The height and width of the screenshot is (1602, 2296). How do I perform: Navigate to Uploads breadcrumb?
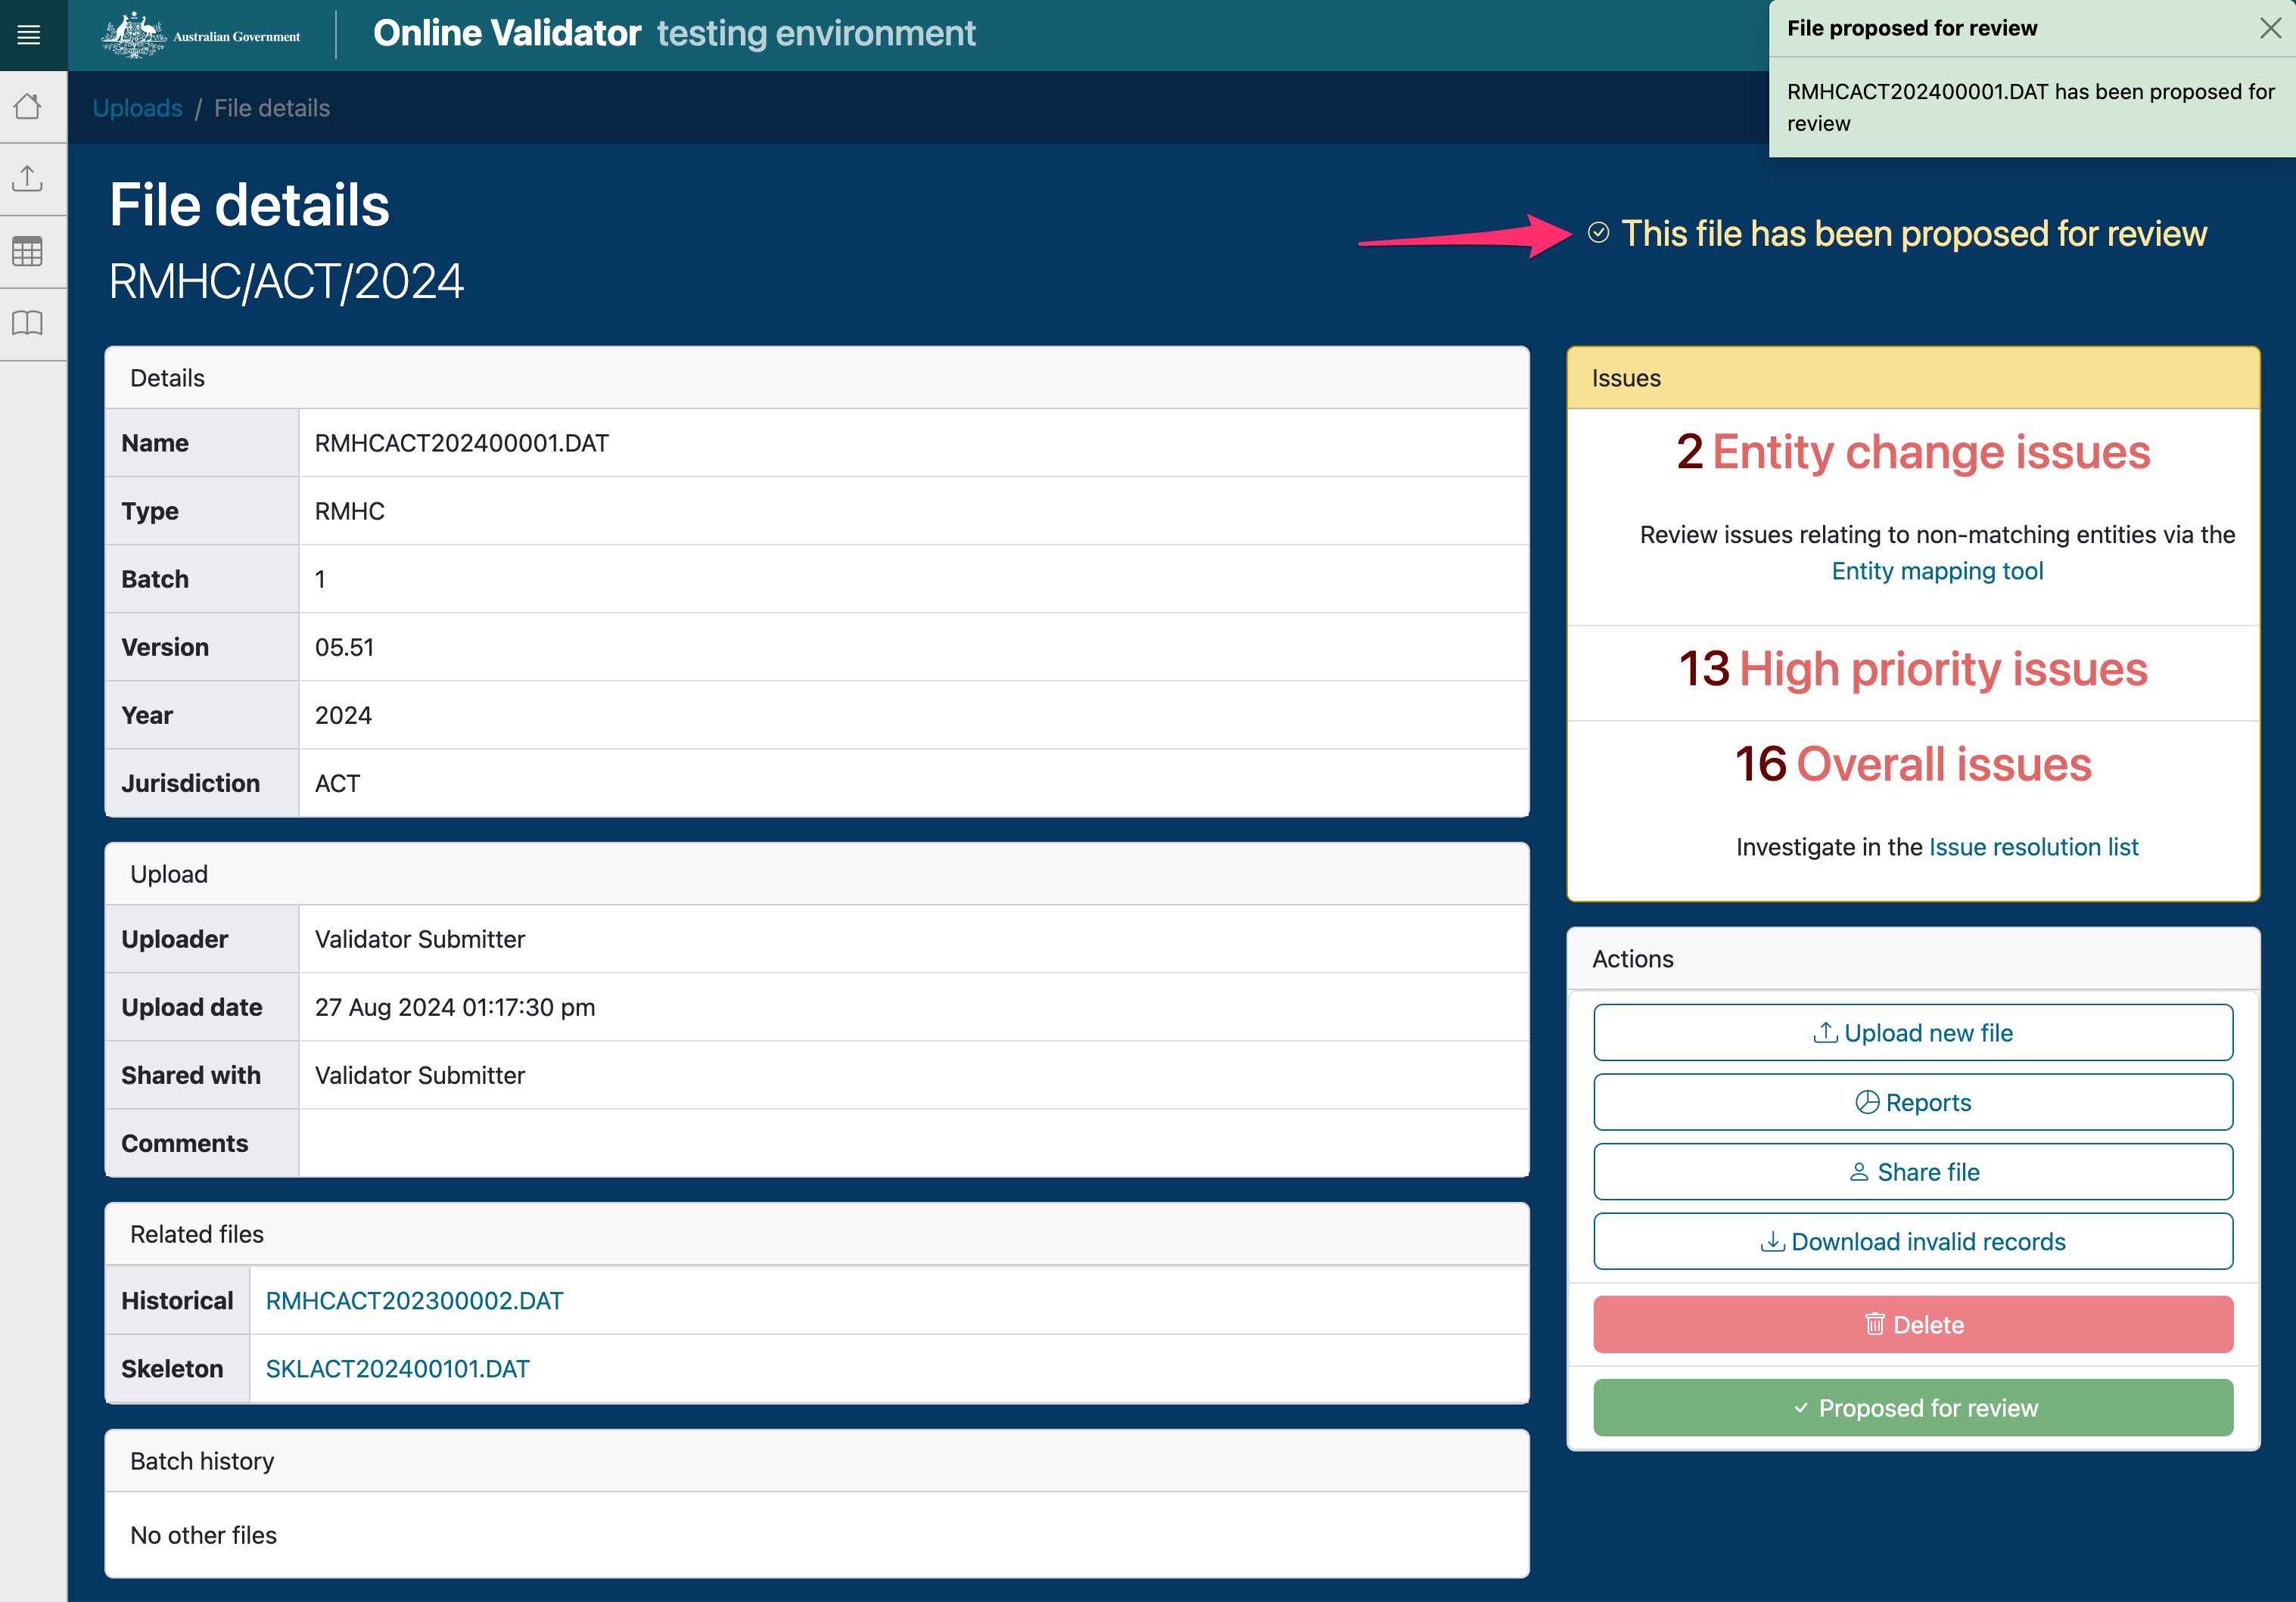coord(137,108)
